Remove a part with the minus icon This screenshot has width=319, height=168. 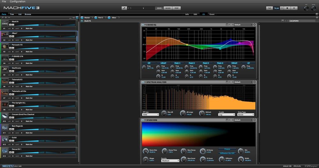(x=9, y=17)
